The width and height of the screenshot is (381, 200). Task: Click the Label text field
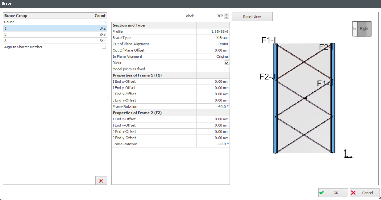pos(210,16)
